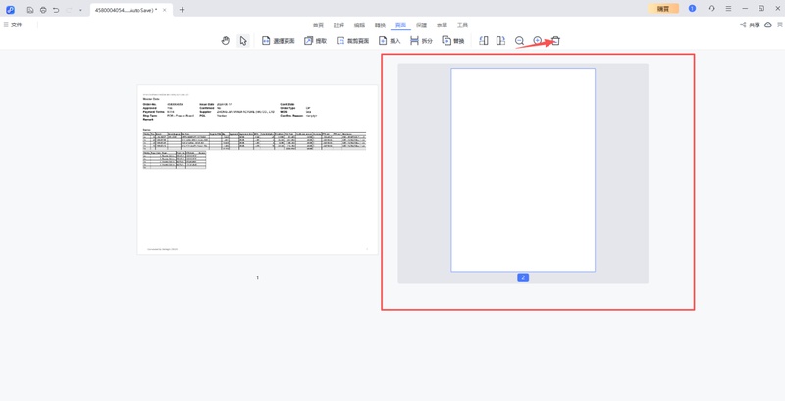Image resolution: width=785 pixels, height=401 pixels.
Task: Select the page 1 thumbnail
Action: 257,169
